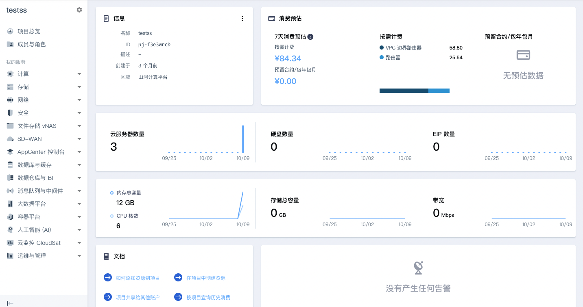Click the 存储 storage icon
This screenshot has width=583, height=307.
[10, 87]
